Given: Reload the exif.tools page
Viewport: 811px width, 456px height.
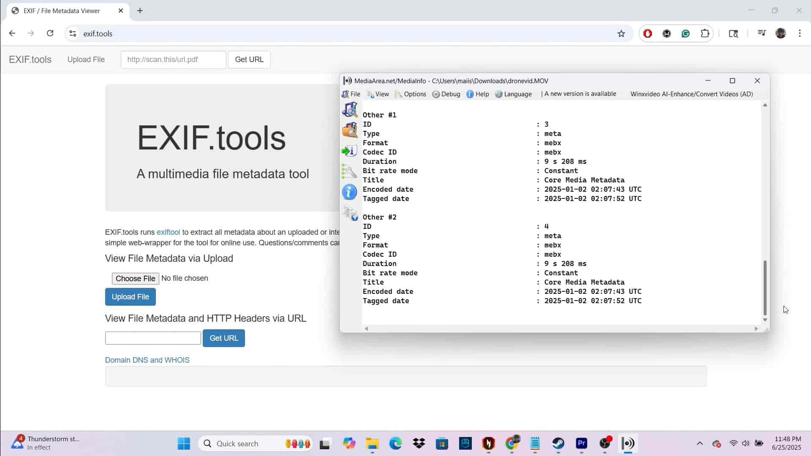Looking at the screenshot, I should [50, 33].
